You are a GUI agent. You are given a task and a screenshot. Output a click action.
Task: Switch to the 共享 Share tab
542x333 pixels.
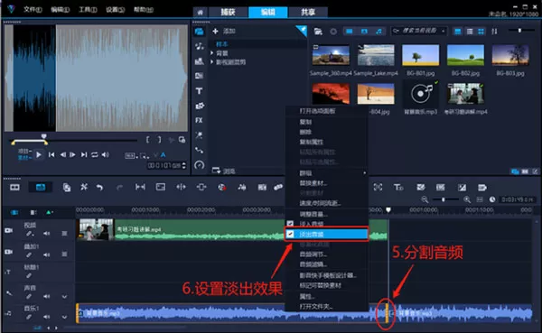pyautogui.click(x=308, y=13)
